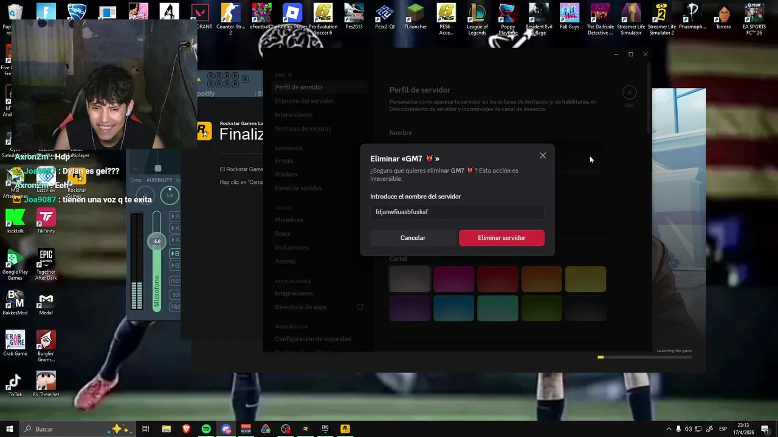Toggle the B1 bus button on the mixer
Viewport: 778px width, 437px height.
[x=176, y=254]
